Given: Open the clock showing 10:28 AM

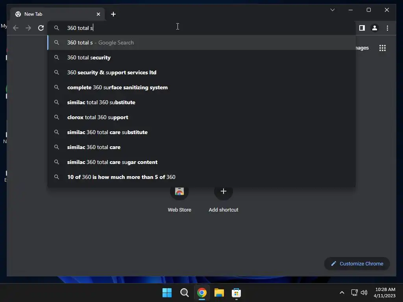Looking at the screenshot, I should pos(385,293).
